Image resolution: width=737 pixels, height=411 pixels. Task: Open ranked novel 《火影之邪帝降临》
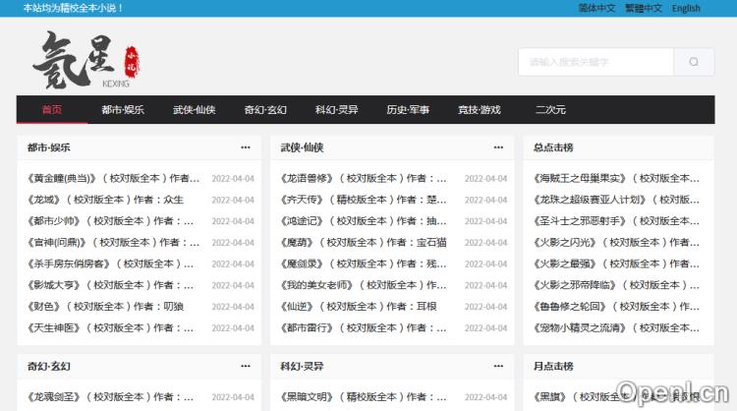(x=616, y=285)
